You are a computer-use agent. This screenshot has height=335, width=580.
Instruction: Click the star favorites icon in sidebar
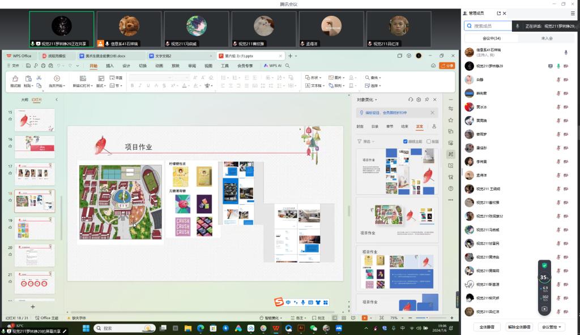click(451, 120)
